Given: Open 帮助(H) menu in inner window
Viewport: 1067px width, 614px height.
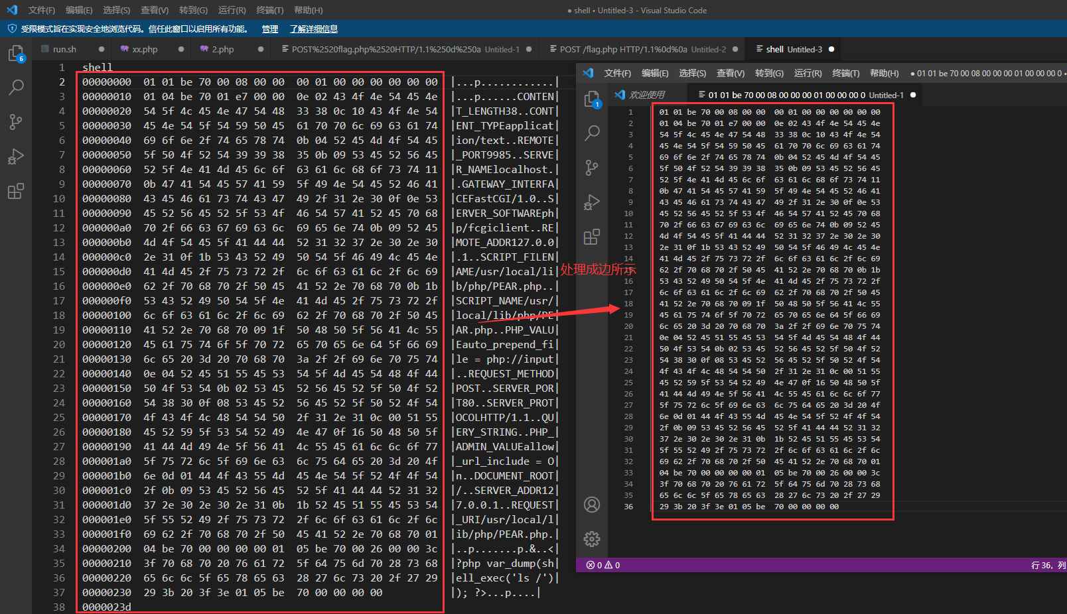Looking at the screenshot, I should [x=885, y=73].
